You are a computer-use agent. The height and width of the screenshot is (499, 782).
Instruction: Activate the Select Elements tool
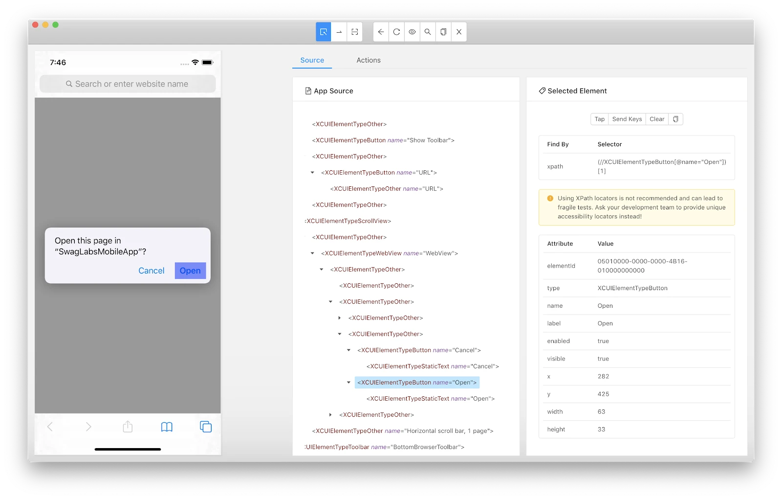(323, 32)
